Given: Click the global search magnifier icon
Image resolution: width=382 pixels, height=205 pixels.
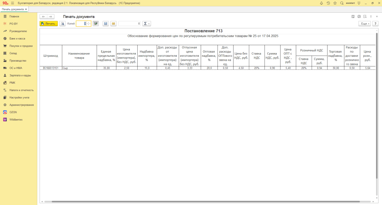Looking at the screenshot, I should (x=342, y=3).
